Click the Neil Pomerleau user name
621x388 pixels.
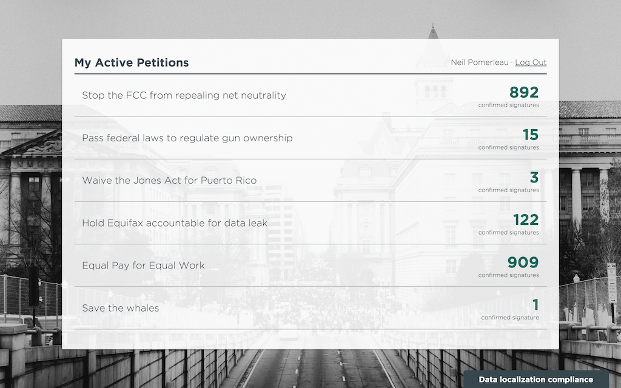[x=480, y=62]
